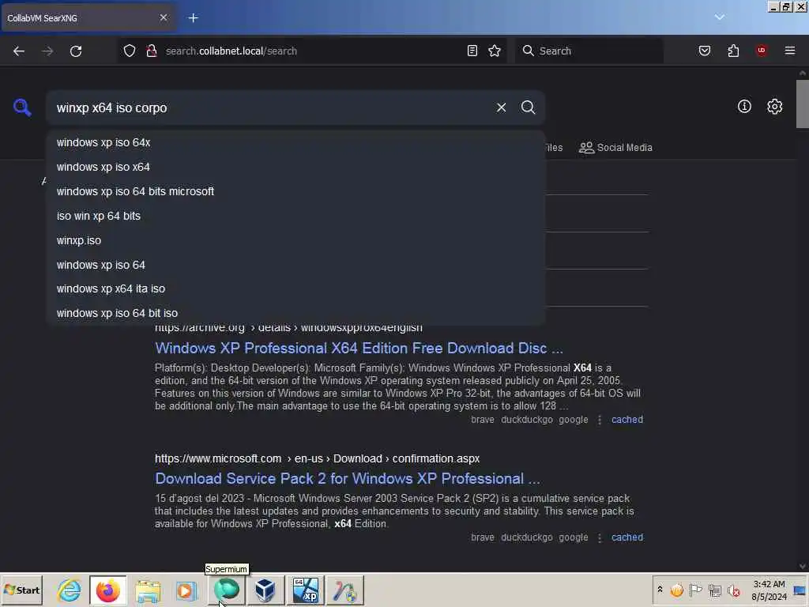Close the CollabVM SearXNG tab
Image resolution: width=809 pixels, height=607 pixels.
164,17
